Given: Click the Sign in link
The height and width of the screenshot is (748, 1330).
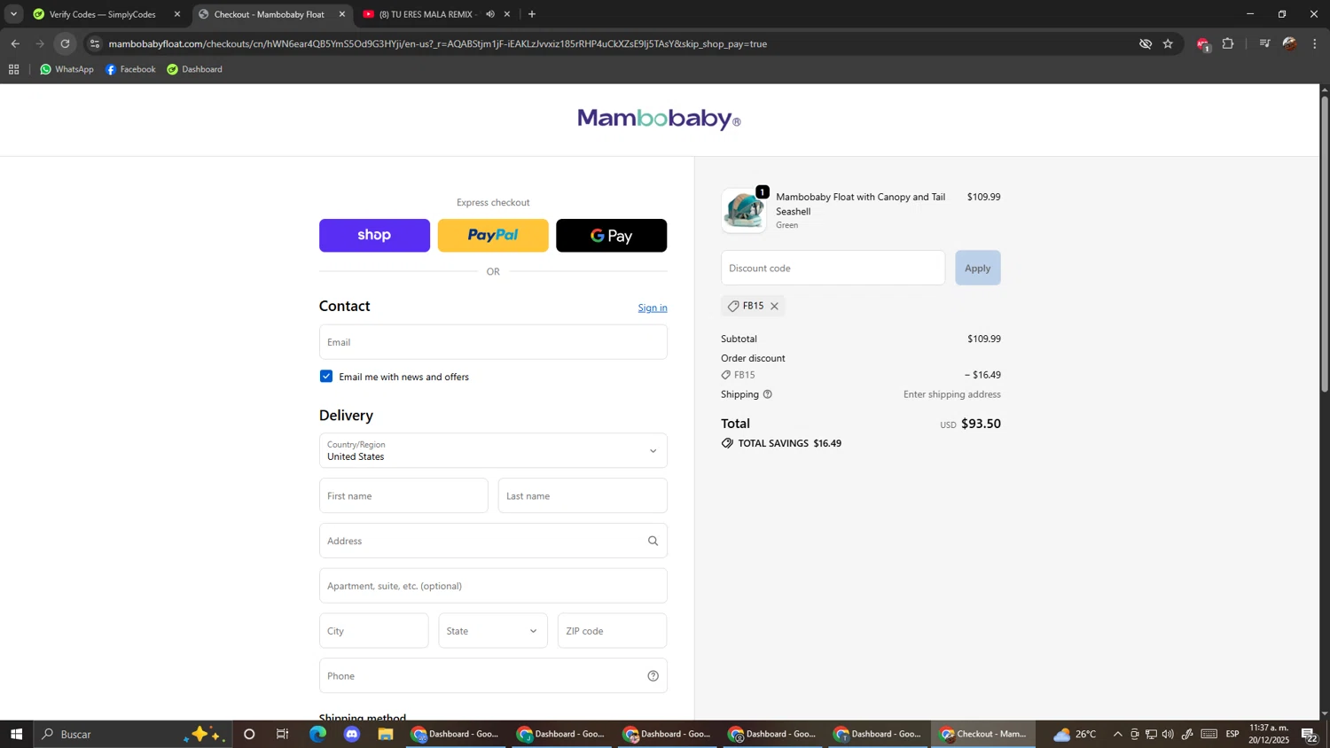Looking at the screenshot, I should point(653,308).
